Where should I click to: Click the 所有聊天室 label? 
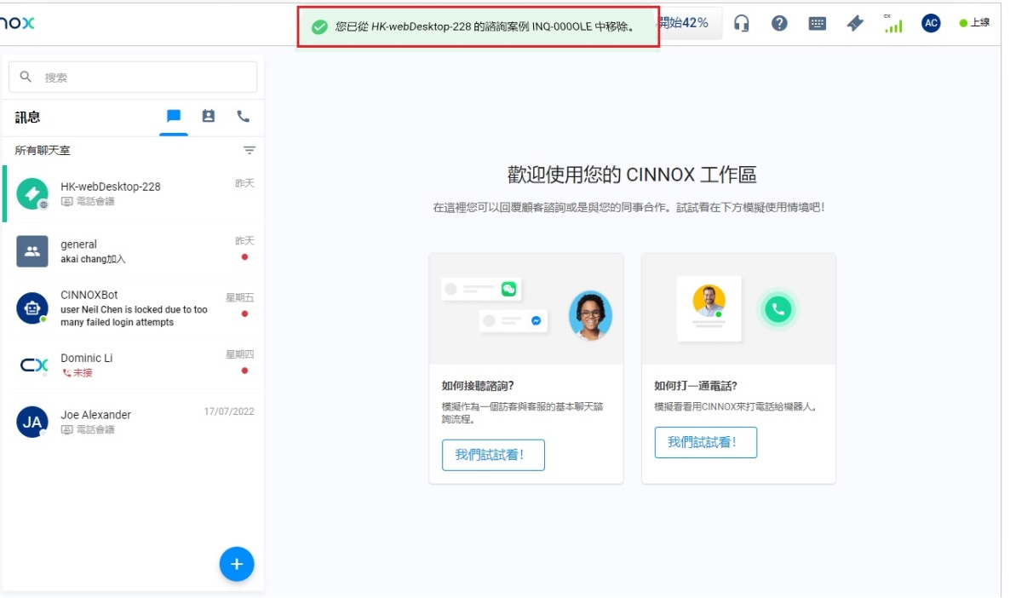(43, 150)
